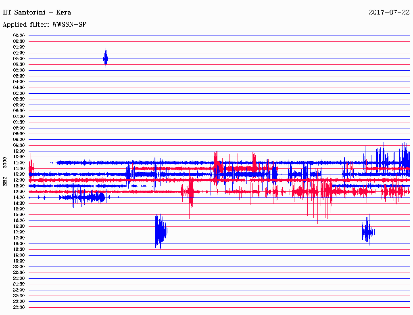
Task: Click the 02:00 time label
Action: tap(19, 59)
